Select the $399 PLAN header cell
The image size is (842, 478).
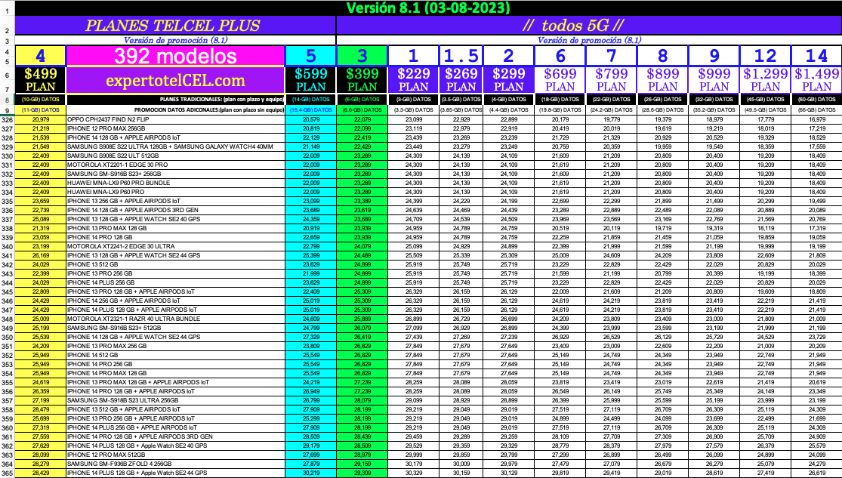click(362, 81)
